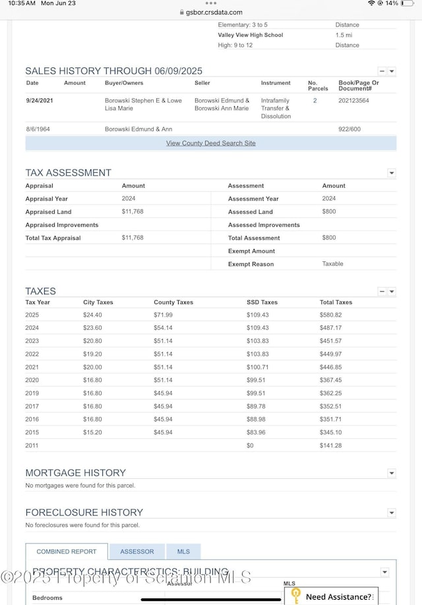Click View County Deed Search Site link
Viewport: 422px width, 605px height.
211,143
